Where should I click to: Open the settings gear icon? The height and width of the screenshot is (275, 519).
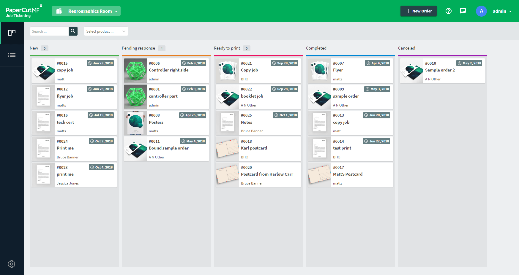(x=12, y=264)
